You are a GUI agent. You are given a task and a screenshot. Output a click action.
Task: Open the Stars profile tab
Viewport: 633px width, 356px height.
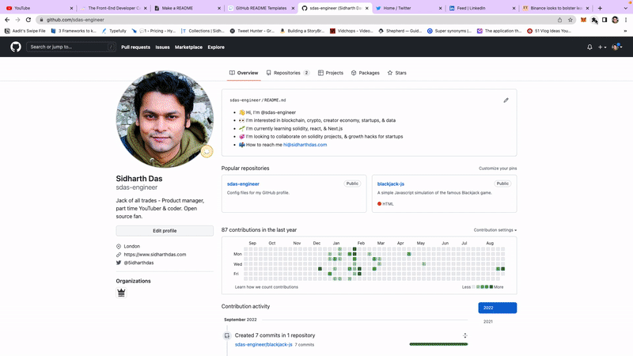(x=397, y=73)
